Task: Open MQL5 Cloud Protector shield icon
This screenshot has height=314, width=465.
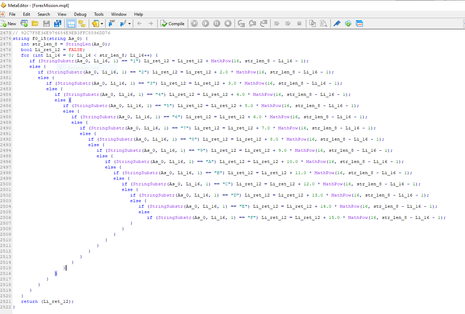Action: [x=348, y=23]
